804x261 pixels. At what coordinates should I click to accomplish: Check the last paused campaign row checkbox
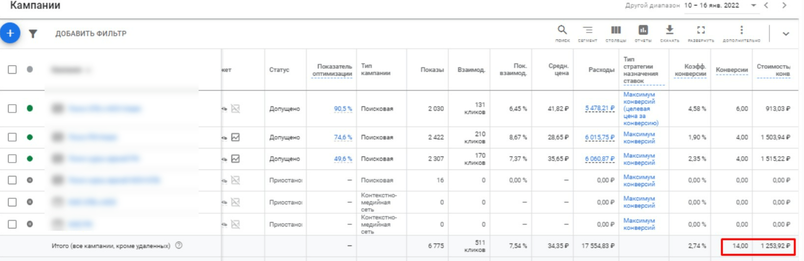tap(12, 224)
